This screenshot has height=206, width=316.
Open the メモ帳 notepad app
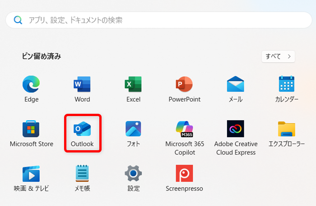(82, 174)
